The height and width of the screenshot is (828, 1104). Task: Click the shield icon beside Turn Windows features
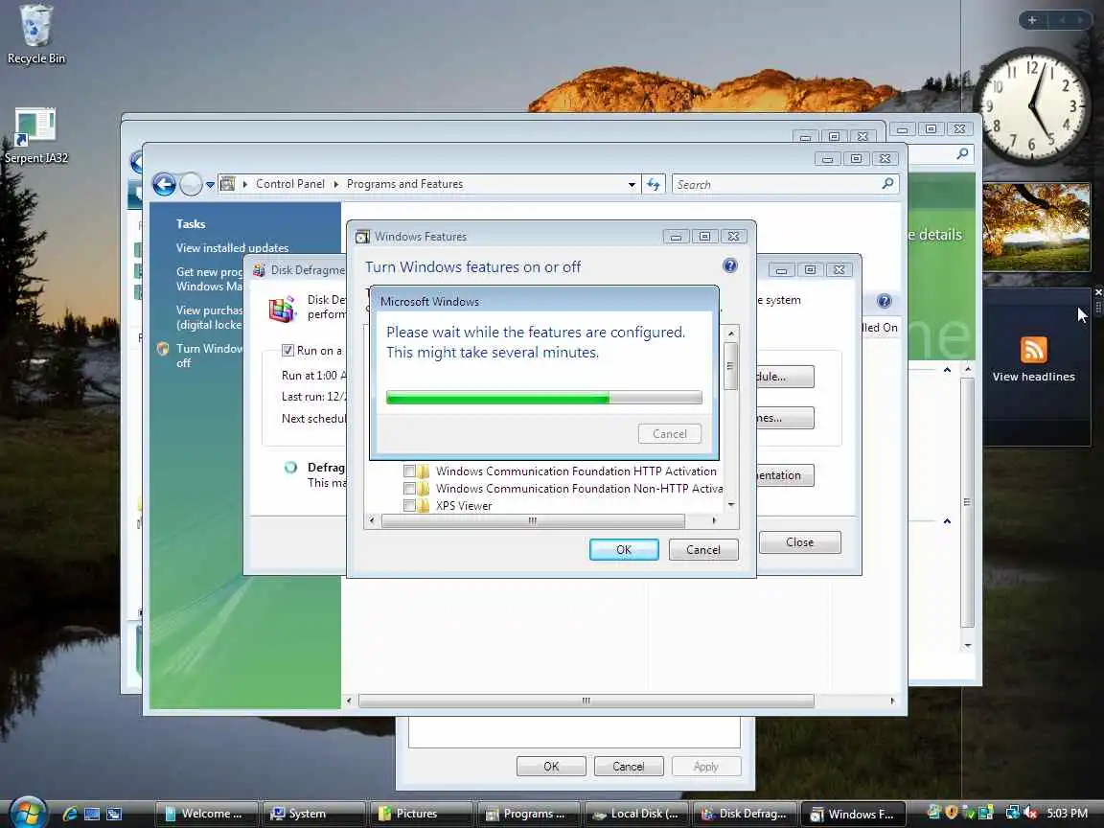163,349
